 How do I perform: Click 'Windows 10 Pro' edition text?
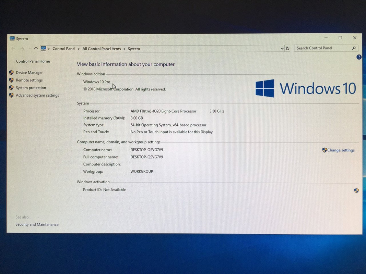97,82
